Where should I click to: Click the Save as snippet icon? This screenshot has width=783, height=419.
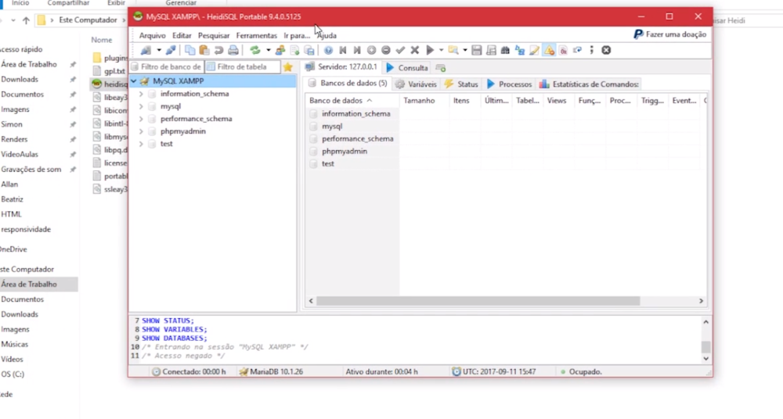(x=491, y=50)
